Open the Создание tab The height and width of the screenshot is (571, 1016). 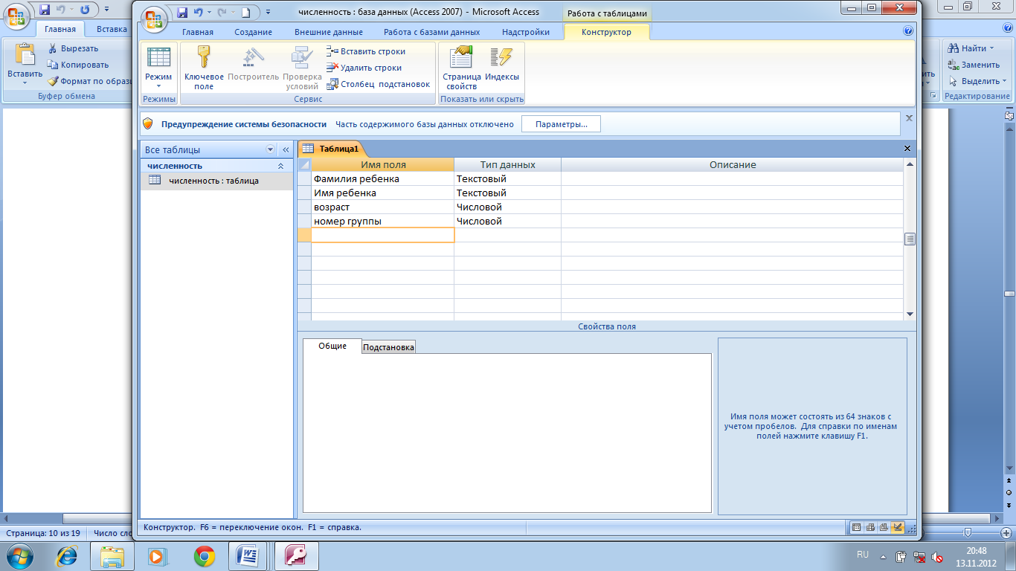pos(253,32)
